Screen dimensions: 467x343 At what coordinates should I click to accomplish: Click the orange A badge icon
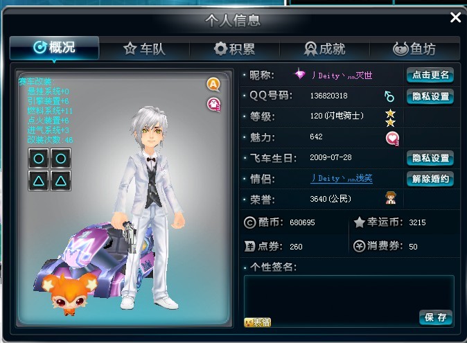(213, 85)
